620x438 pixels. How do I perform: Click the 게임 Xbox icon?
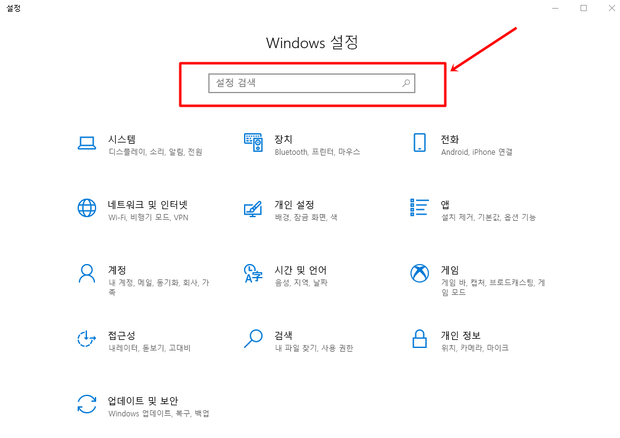[420, 273]
